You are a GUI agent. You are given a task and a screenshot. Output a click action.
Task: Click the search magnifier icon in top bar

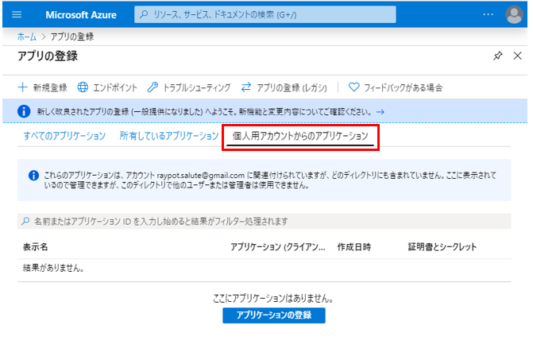pos(144,14)
